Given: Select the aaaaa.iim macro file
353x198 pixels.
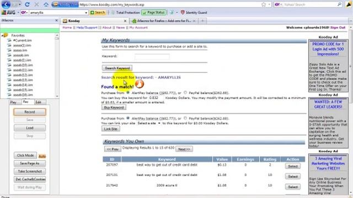Looking at the screenshot, I should click(x=20, y=50).
